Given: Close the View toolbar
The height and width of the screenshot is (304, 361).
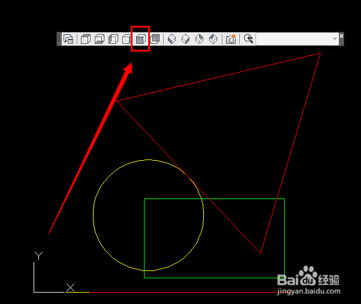Looking at the screenshot, I should 341,36.
